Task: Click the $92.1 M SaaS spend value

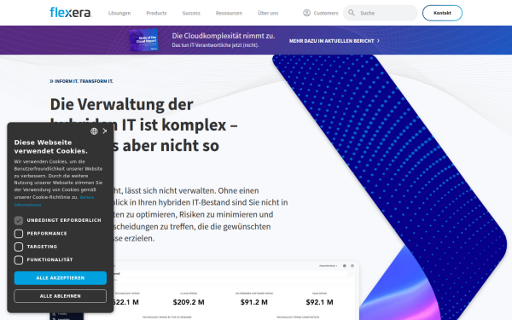Action: click(x=319, y=302)
